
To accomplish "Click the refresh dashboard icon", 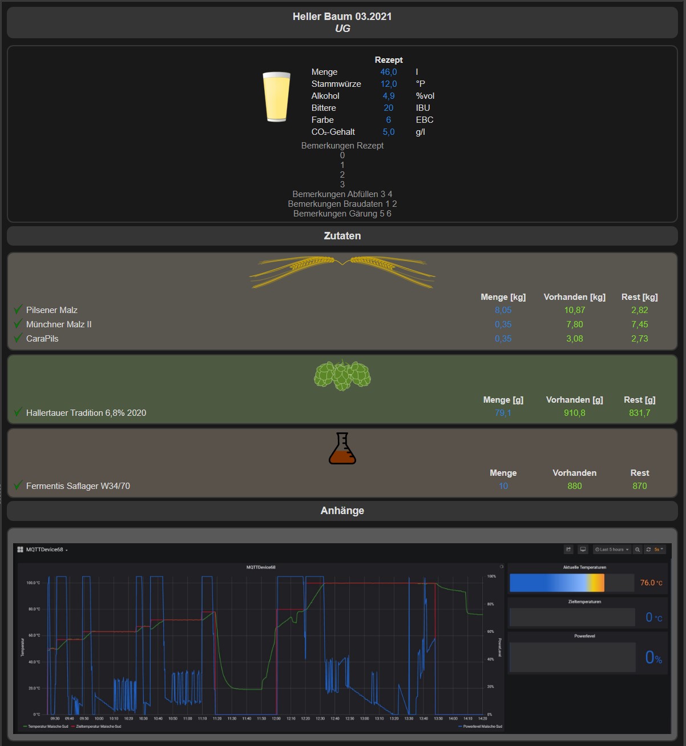I will pos(648,550).
